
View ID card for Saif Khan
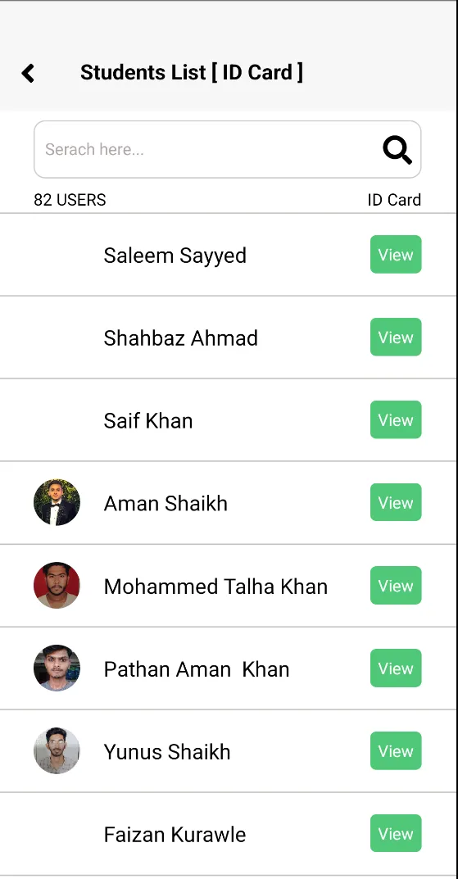point(396,420)
